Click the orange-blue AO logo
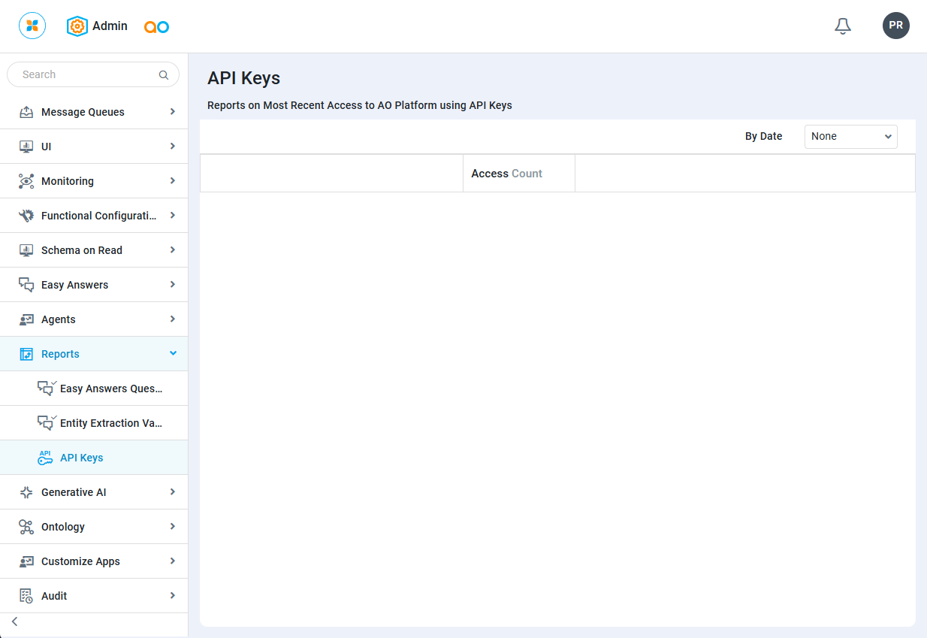The width and height of the screenshot is (927, 638). coord(156,27)
